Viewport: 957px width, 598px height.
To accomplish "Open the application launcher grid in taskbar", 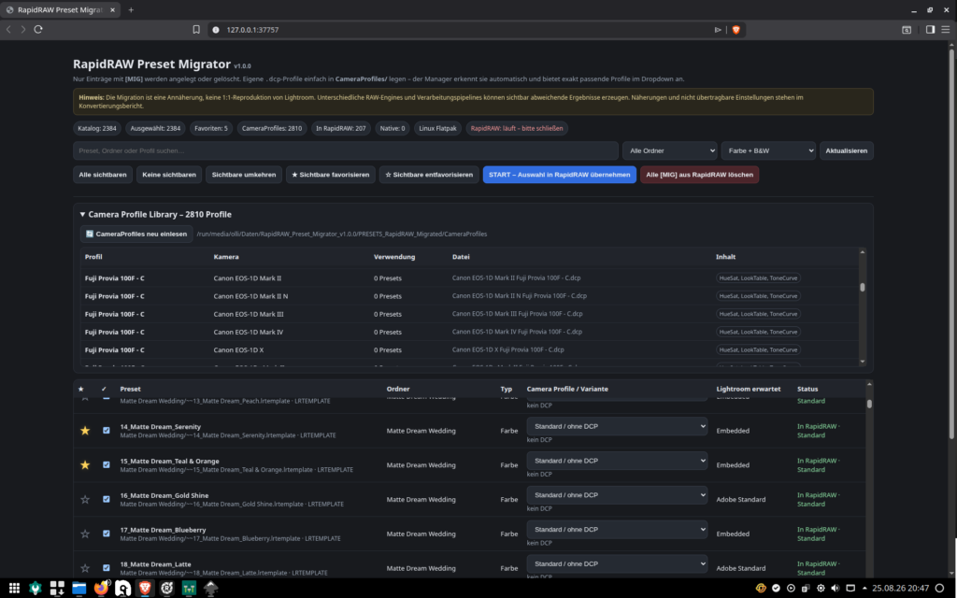I will pos(14,589).
